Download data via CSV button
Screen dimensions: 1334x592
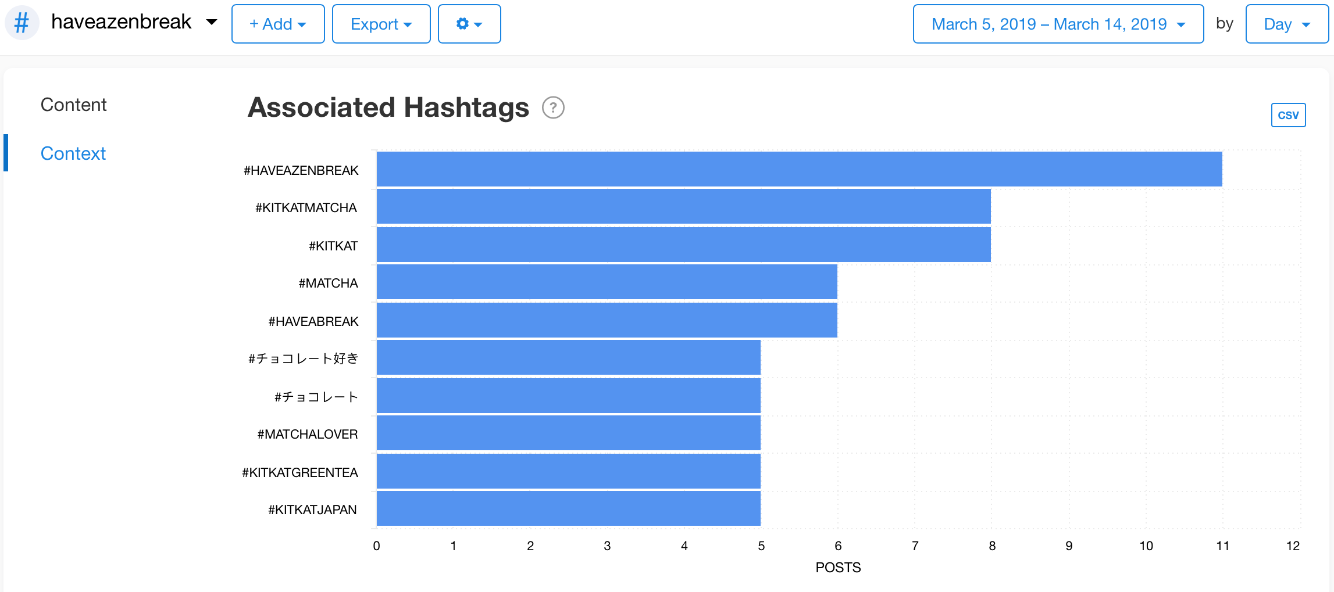point(1287,115)
